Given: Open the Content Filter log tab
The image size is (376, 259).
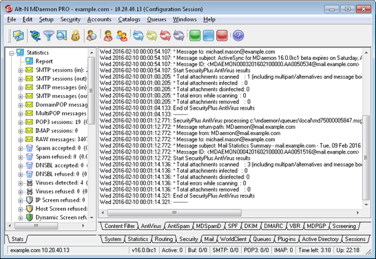Looking at the screenshot, I should click(x=119, y=226).
